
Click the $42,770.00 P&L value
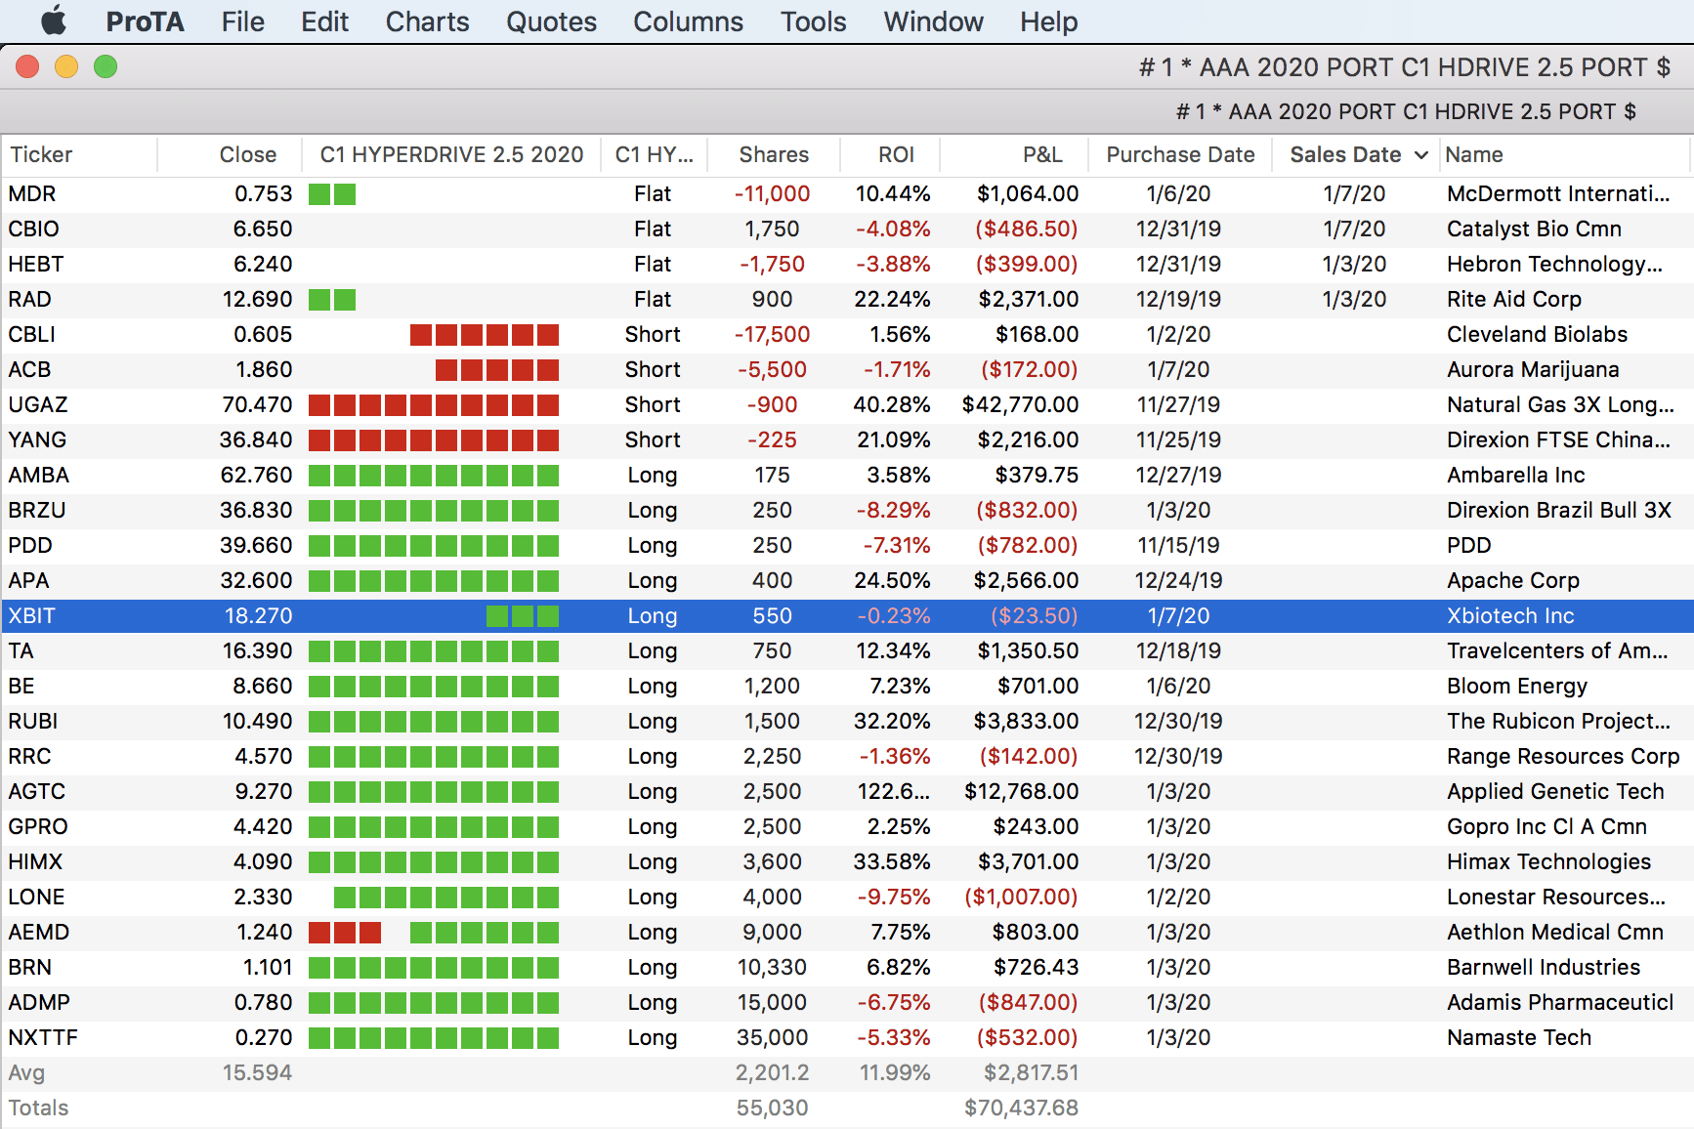1020,404
